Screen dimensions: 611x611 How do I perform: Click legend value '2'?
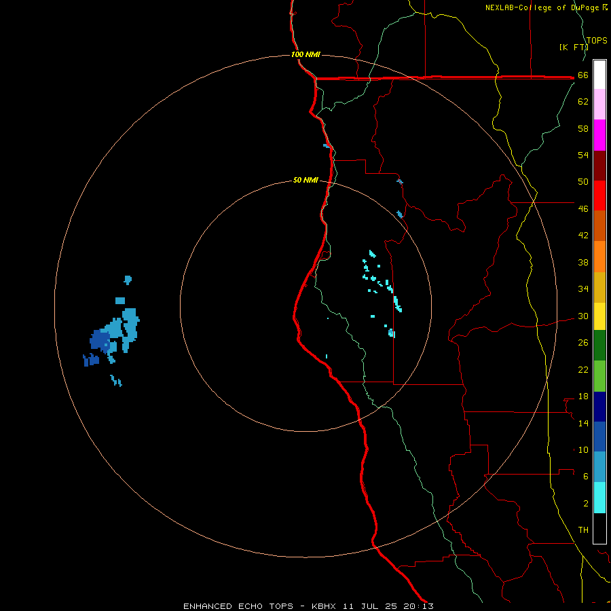(586, 503)
